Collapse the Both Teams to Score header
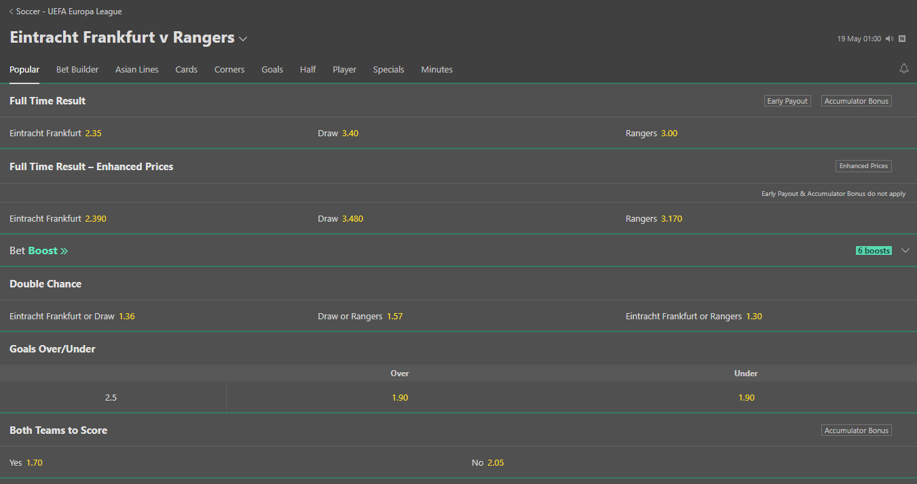Image resolution: width=917 pixels, height=484 pixels. [458, 430]
